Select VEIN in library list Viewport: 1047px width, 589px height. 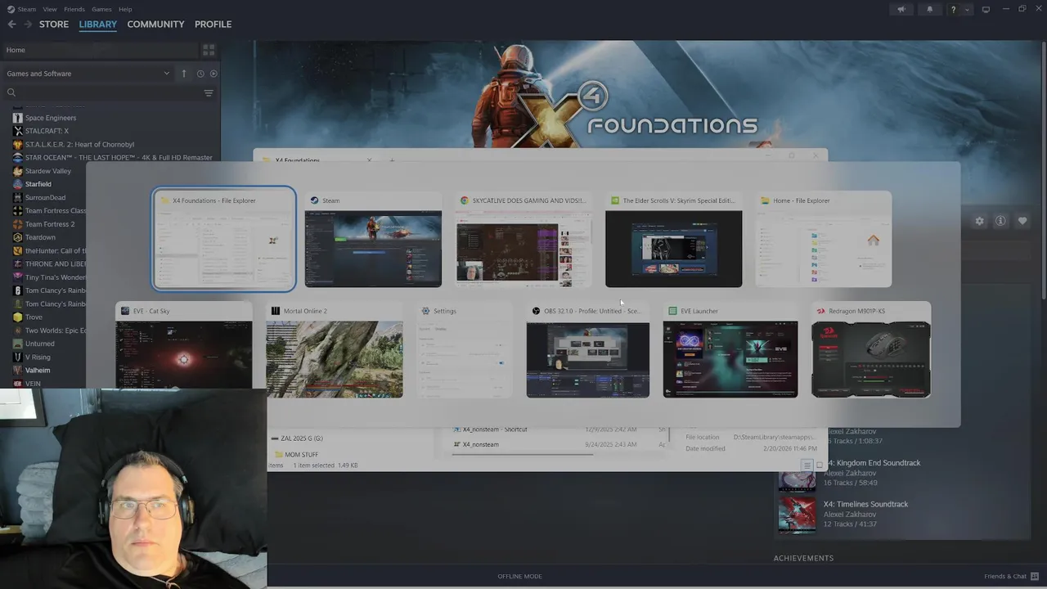pyautogui.click(x=33, y=384)
